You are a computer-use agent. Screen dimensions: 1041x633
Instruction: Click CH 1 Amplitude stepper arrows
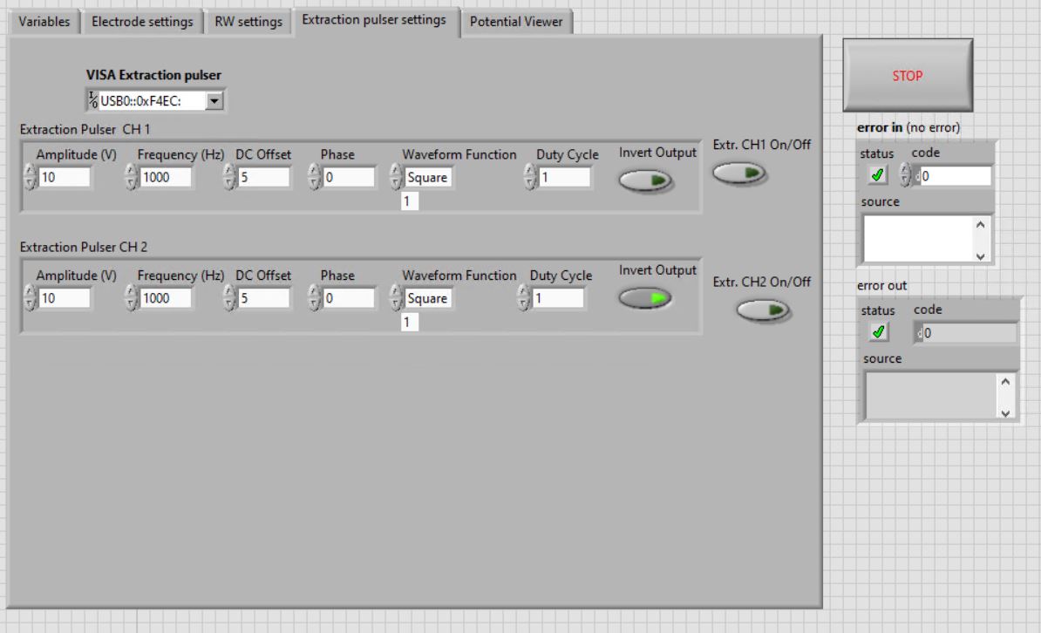tap(30, 177)
